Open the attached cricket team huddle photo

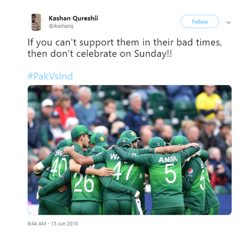pos(130,150)
